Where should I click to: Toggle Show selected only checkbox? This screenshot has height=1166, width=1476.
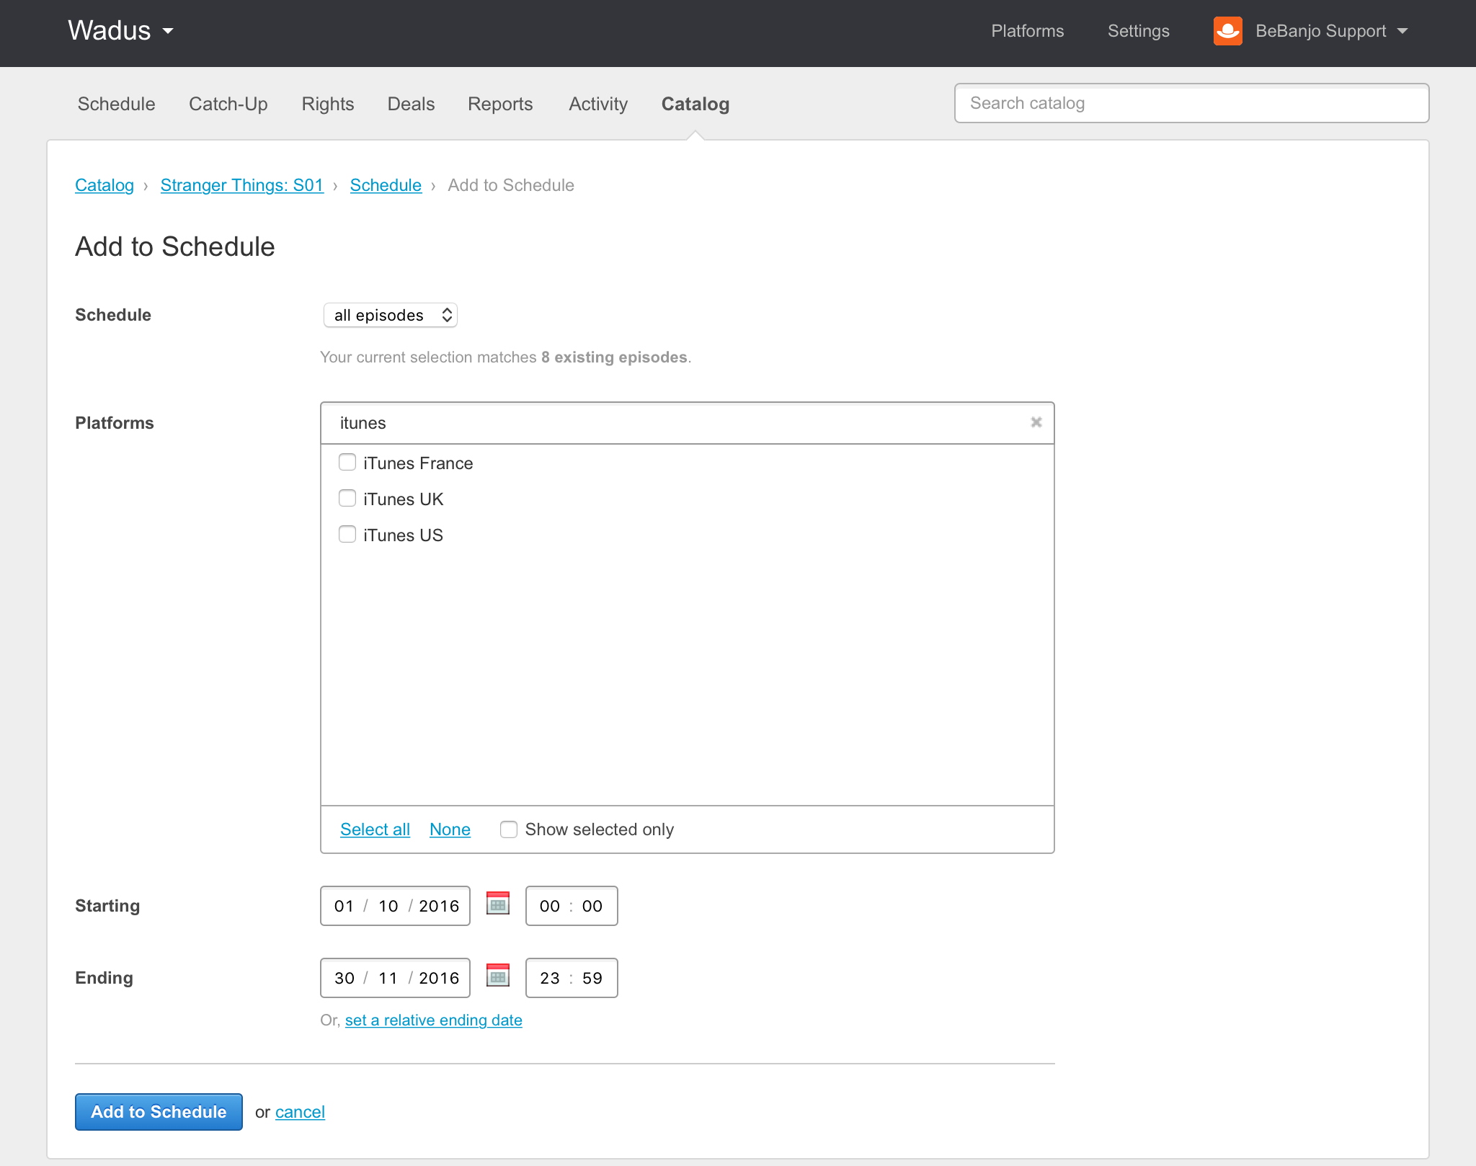(x=509, y=829)
